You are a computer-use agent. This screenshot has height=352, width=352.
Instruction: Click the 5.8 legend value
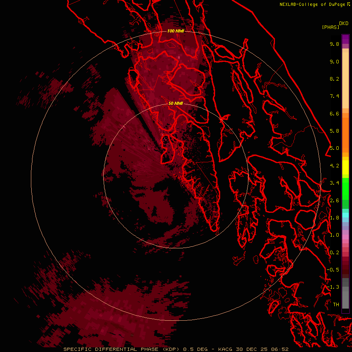pos(334,131)
